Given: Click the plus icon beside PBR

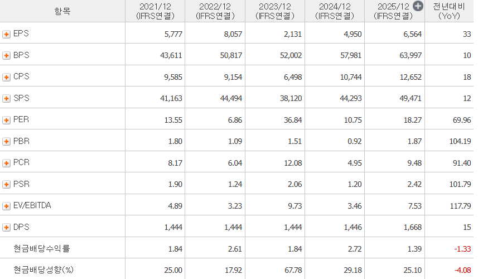Looking at the screenshot, I should [7, 142].
